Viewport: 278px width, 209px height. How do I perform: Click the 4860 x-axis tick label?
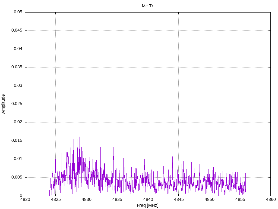[x=271, y=199]
